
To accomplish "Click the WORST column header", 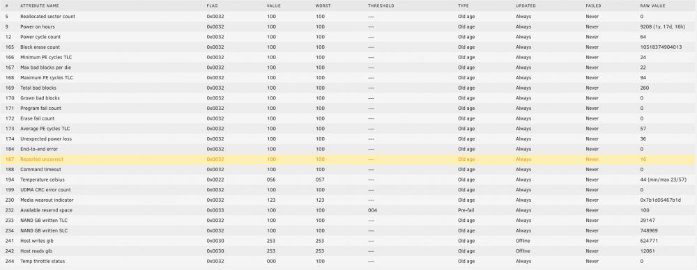I will click(323, 6).
